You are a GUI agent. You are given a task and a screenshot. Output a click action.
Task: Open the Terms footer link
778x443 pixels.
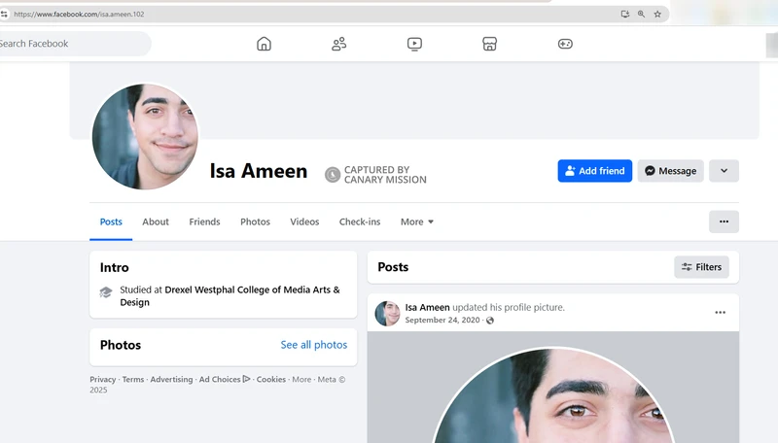click(x=133, y=380)
